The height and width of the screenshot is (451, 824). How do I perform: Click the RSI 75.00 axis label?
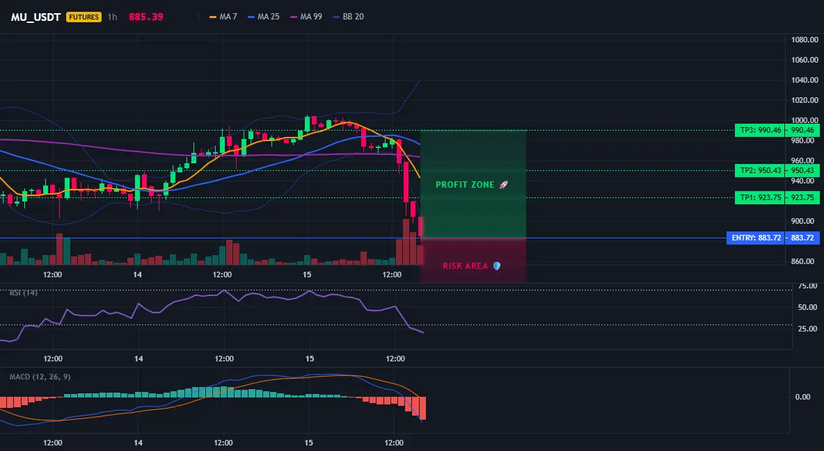point(807,286)
